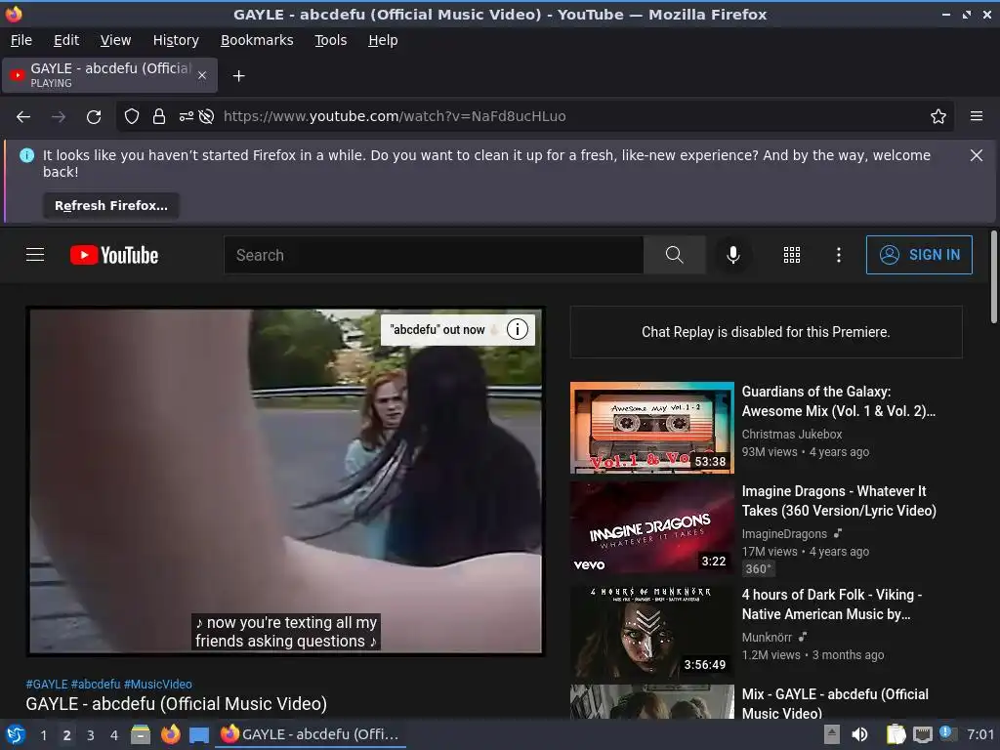
Task: Open the YouTube apps grid
Action: [791, 255]
